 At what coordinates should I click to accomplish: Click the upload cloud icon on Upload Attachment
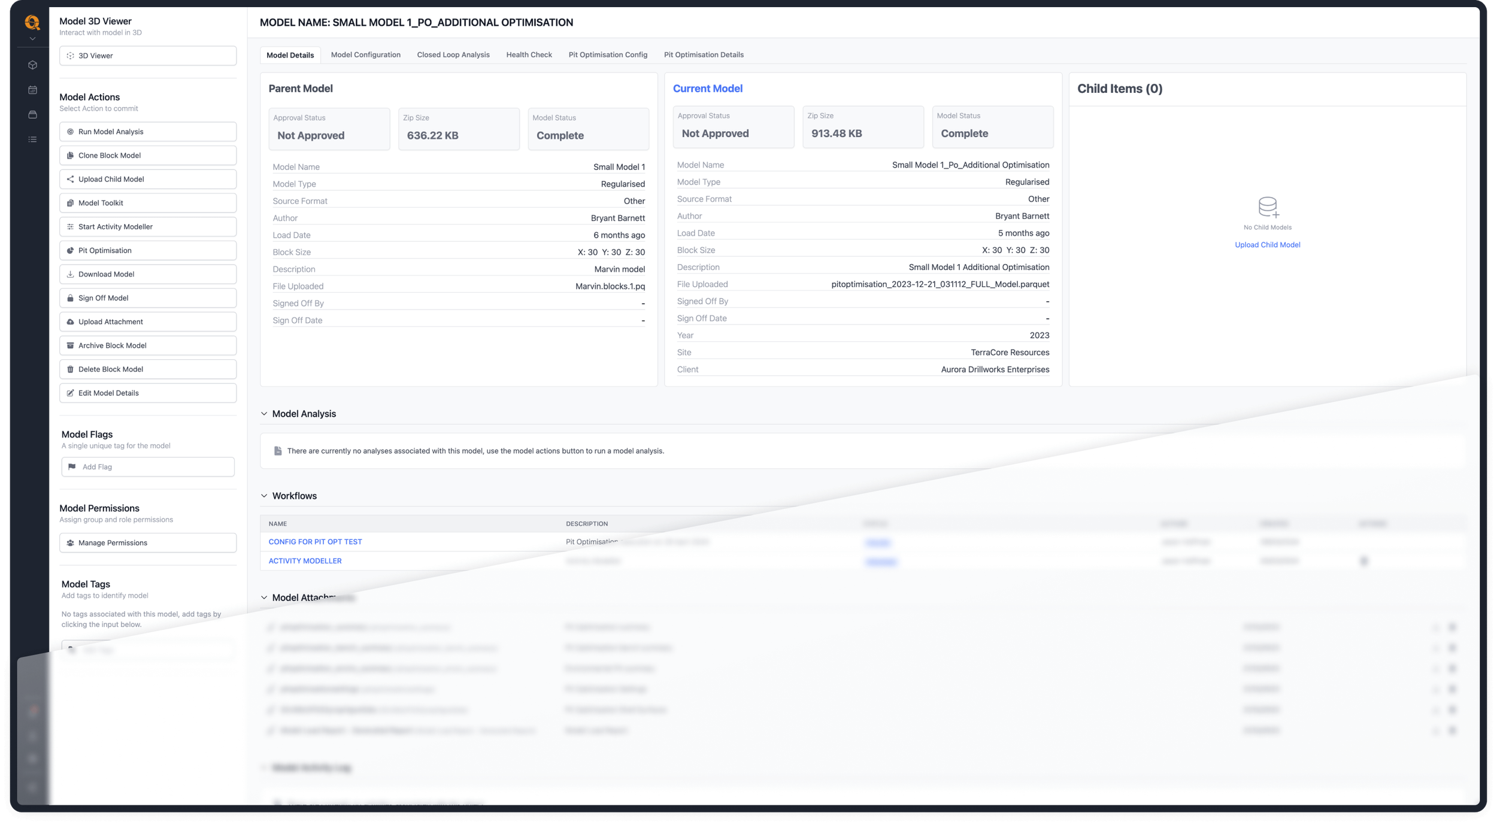(x=70, y=321)
